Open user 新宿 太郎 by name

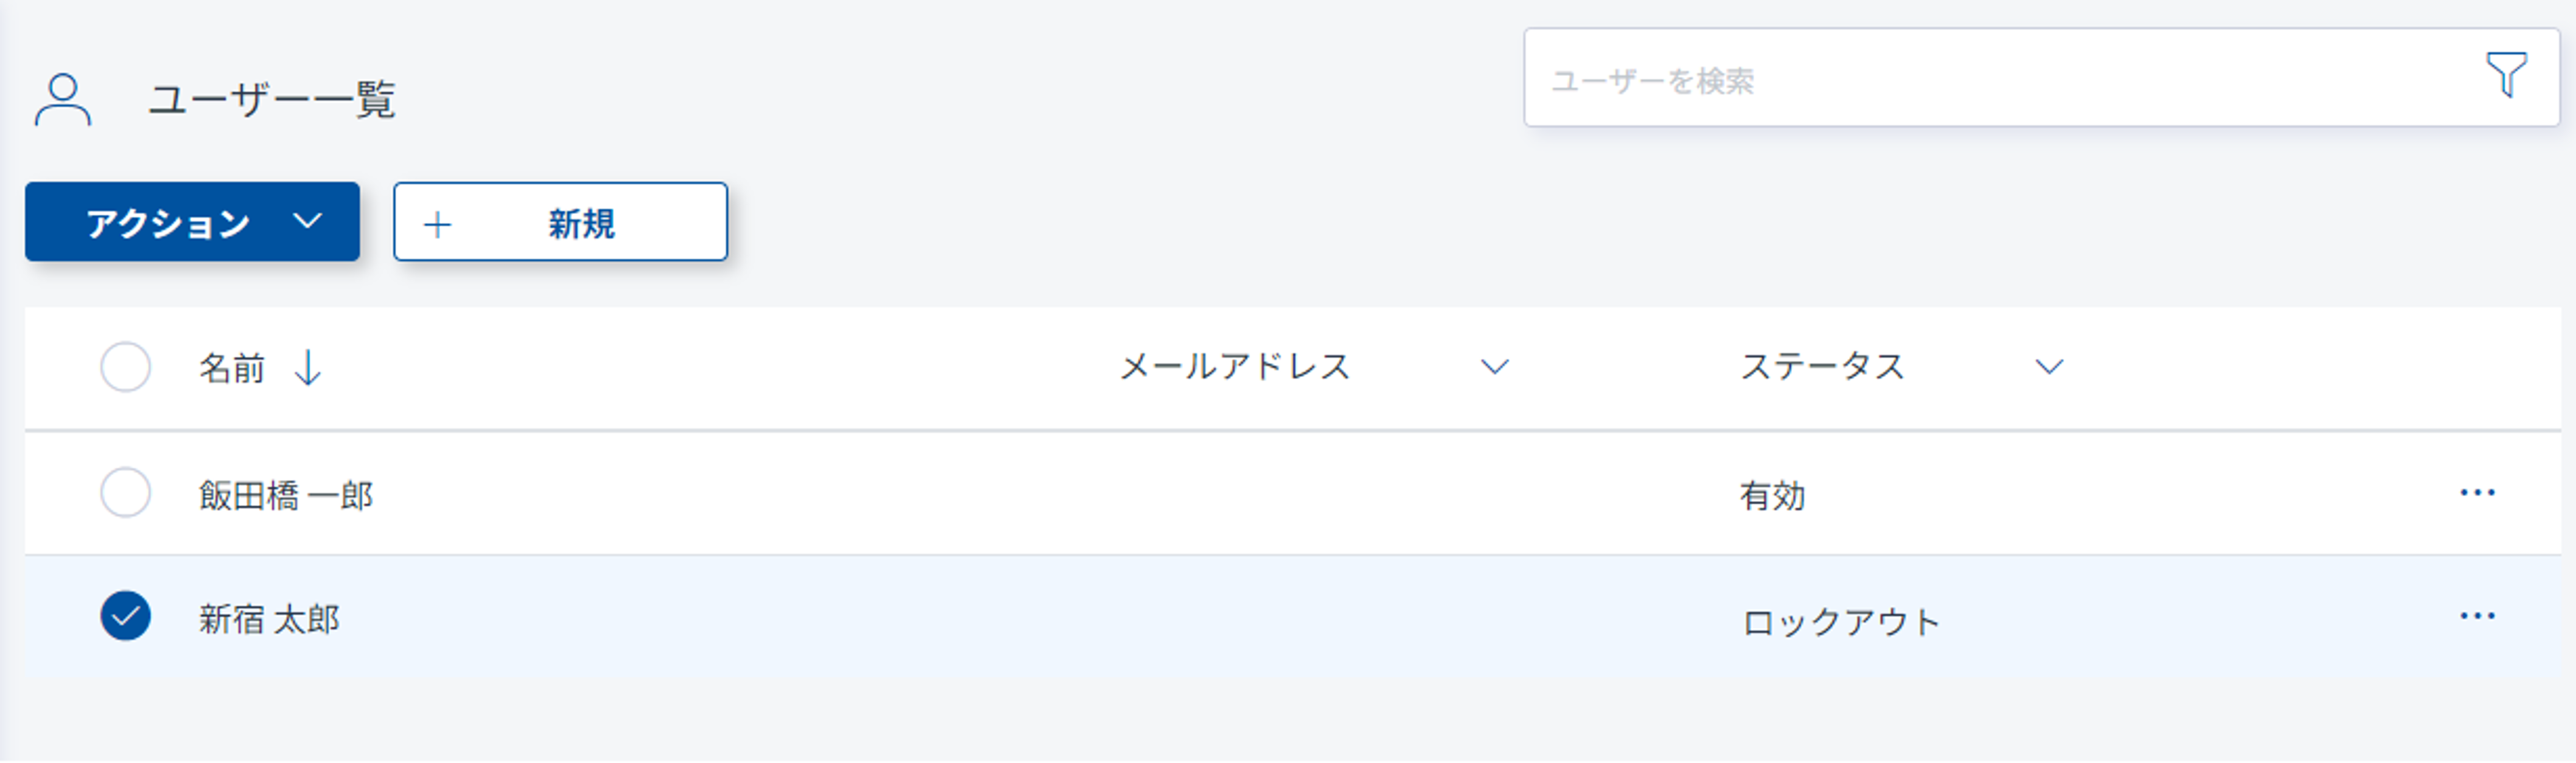coord(269,619)
